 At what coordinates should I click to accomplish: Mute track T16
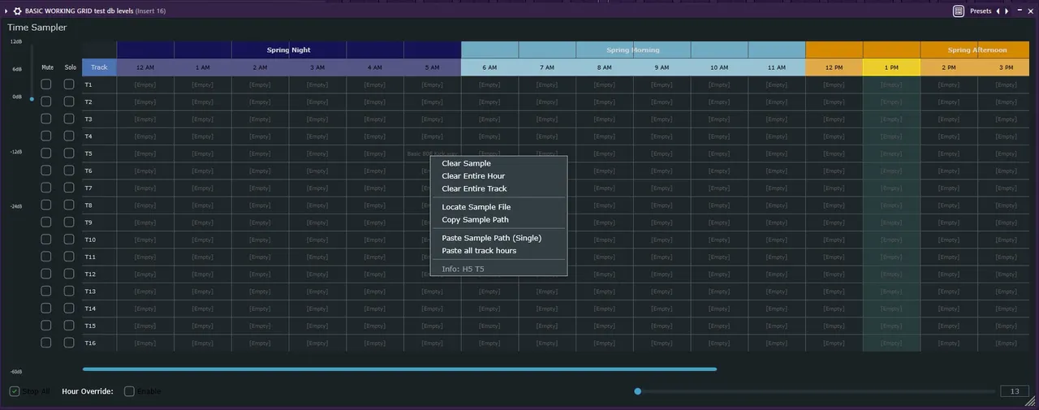(46, 343)
